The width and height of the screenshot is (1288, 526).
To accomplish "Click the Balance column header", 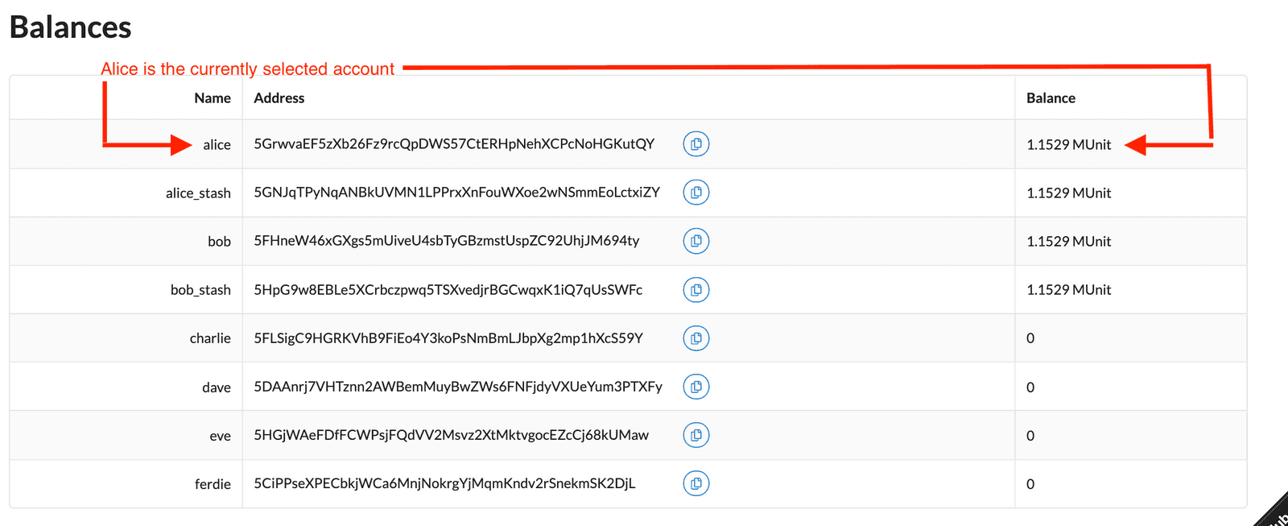I will (1051, 98).
